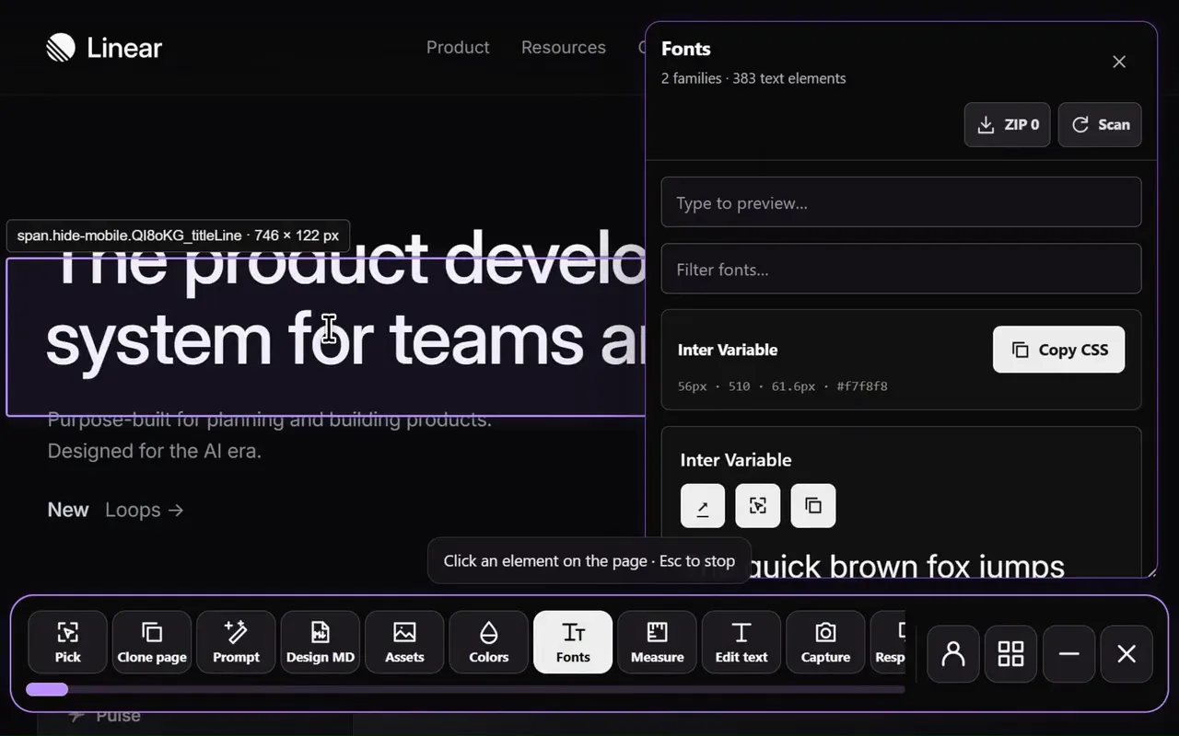The image size is (1179, 736).
Task: Open the Design MD tool
Action: coord(321,642)
